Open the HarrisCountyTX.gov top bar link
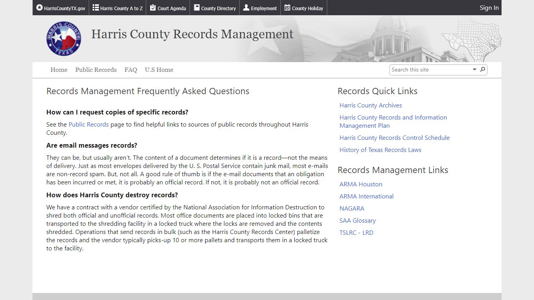Viewport: 534px width, 300px height. coord(61,8)
